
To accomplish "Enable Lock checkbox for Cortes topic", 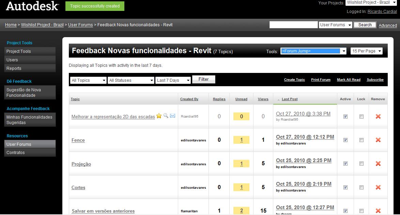I will click(x=361, y=187).
